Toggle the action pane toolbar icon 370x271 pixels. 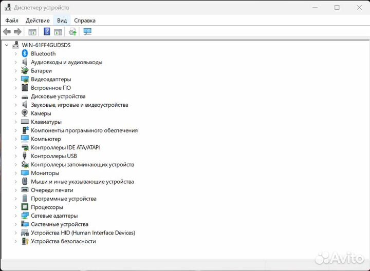(58, 32)
